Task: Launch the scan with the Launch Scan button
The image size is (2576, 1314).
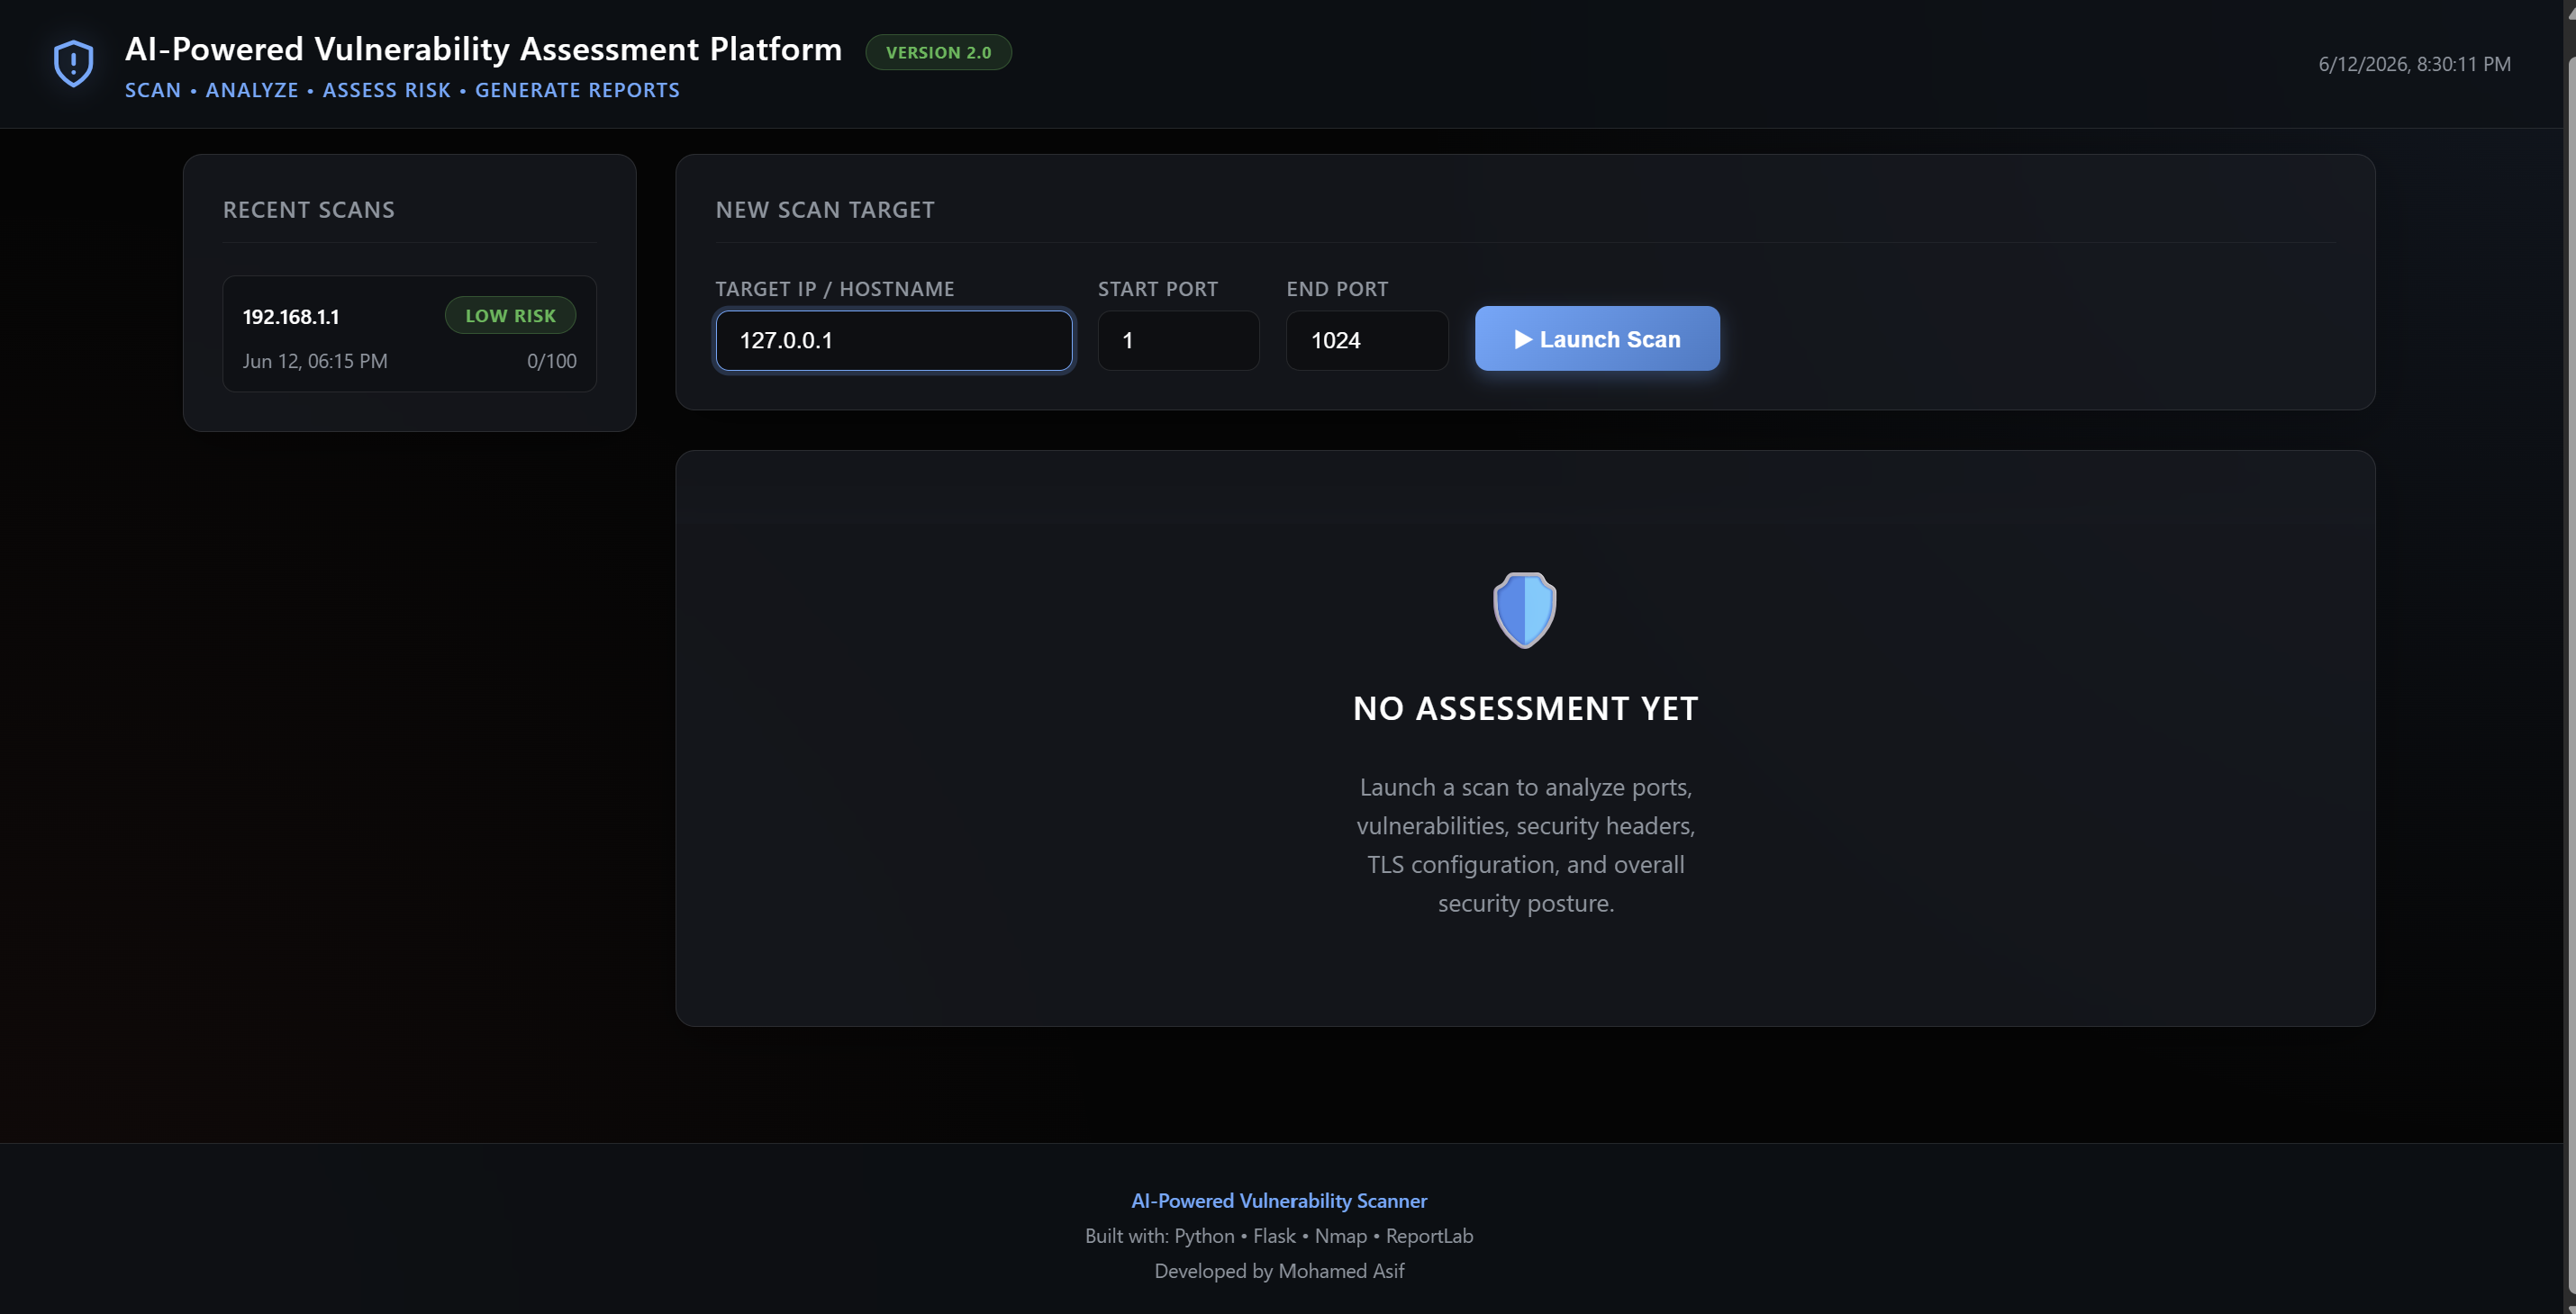Action: tap(1597, 338)
